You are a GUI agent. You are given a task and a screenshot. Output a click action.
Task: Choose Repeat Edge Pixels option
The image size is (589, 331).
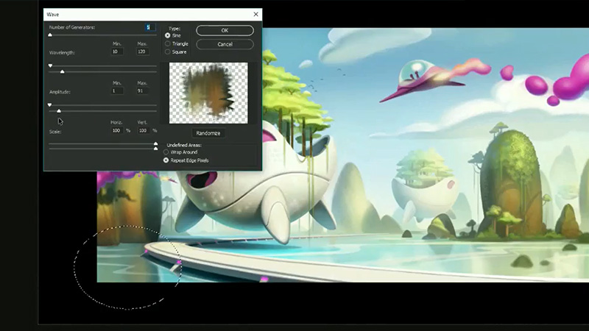click(x=166, y=160)
